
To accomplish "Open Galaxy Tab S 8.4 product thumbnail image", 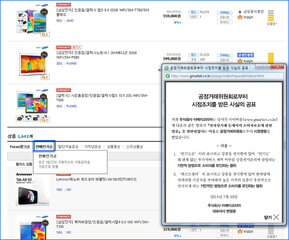I will [33, 21].
